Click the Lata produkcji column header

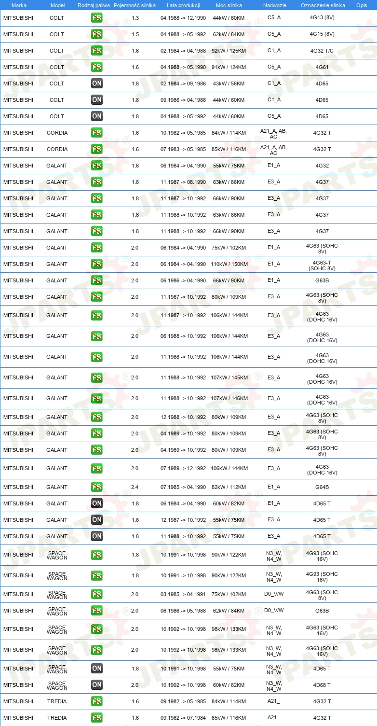tap(183, 5)
